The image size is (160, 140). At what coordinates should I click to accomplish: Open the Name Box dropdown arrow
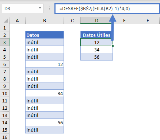click(x=40, y=8)
